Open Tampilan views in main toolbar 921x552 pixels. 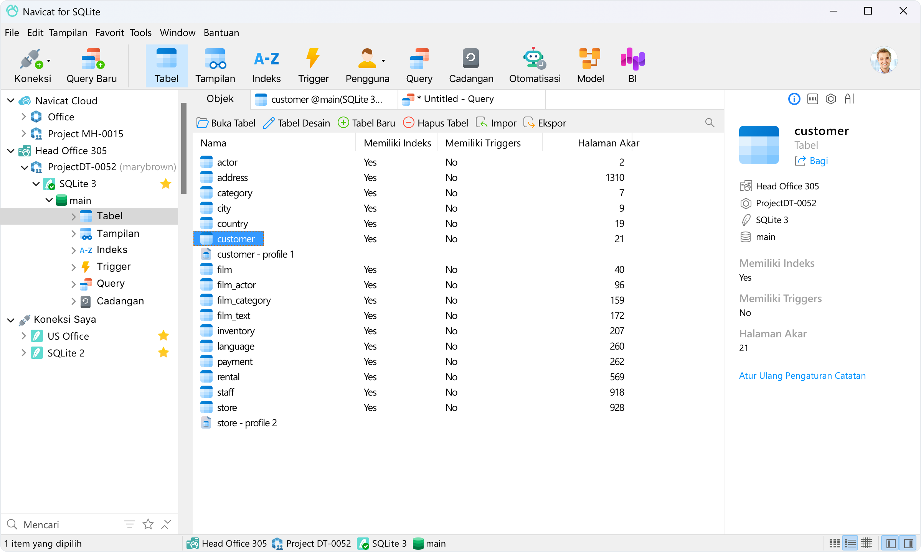pyautogui.click(x=215, y=66)
